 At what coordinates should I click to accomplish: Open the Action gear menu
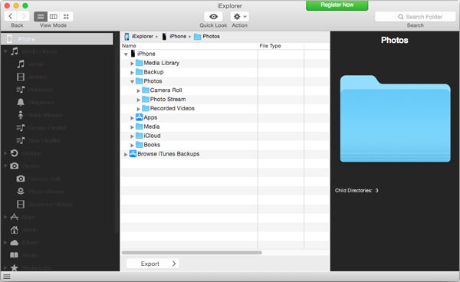240,17
